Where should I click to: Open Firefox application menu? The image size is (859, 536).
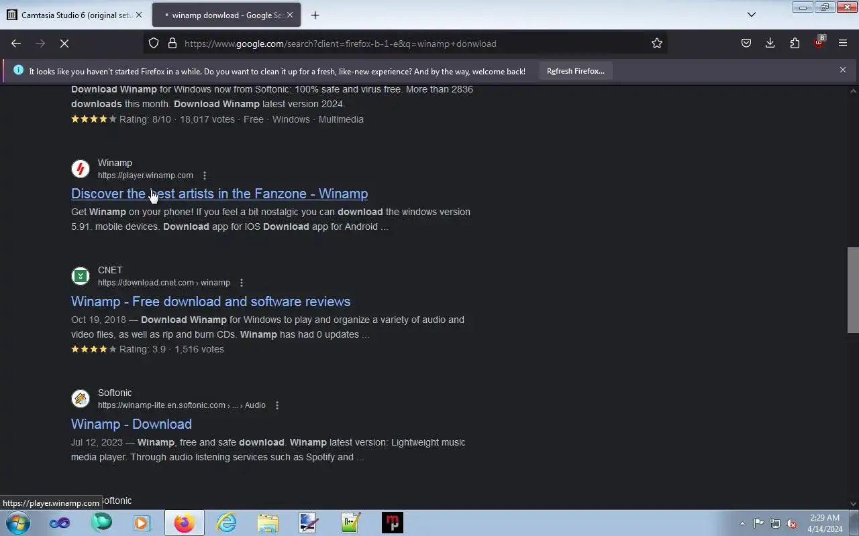tap(843, 43)
